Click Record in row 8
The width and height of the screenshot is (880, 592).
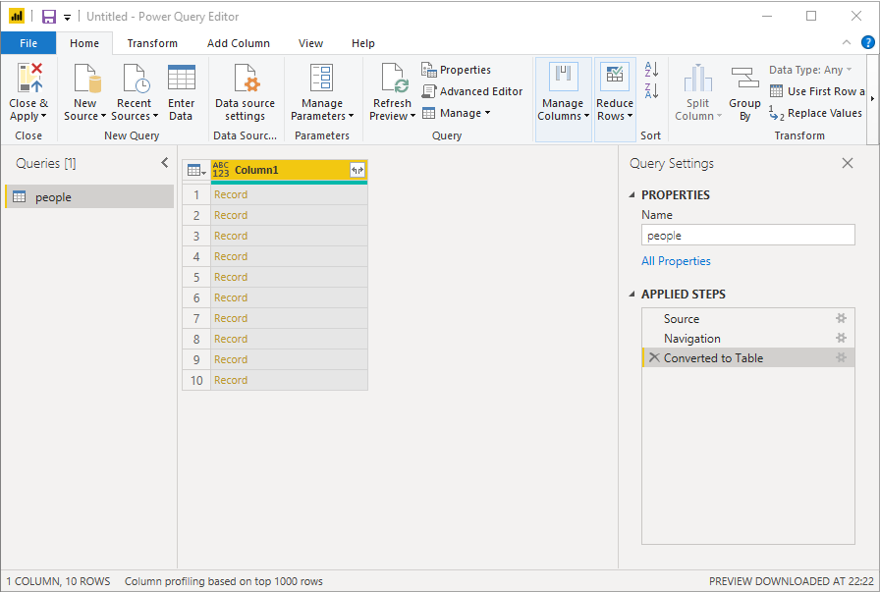[x=231, y=339]
